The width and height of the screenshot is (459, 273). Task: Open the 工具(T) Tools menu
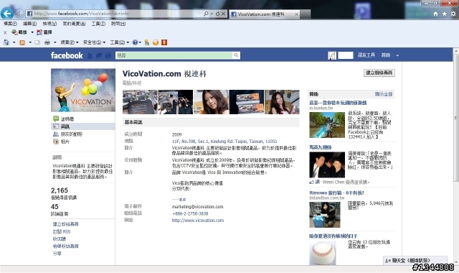pyautogui.click(x=98, y=24)
